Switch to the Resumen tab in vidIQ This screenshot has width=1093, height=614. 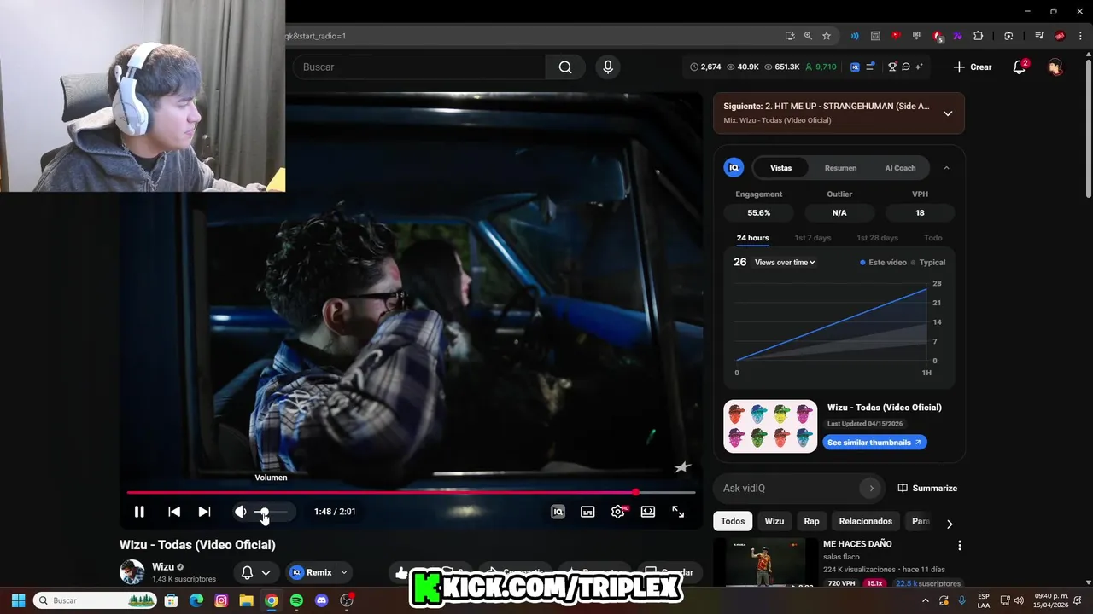(840, 168)
